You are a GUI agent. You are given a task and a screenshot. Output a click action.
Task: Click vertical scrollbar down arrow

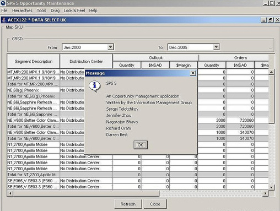point(271,187)
